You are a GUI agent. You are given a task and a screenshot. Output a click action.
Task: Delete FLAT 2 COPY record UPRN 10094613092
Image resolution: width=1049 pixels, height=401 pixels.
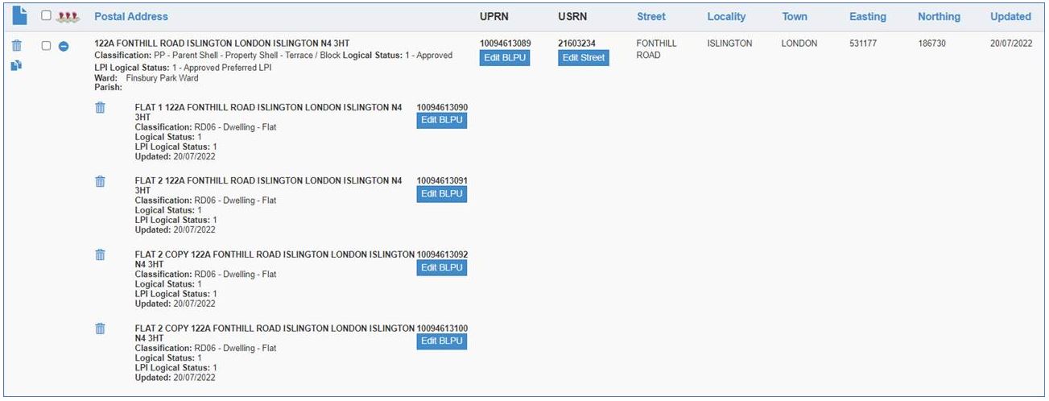pos(100,254)
